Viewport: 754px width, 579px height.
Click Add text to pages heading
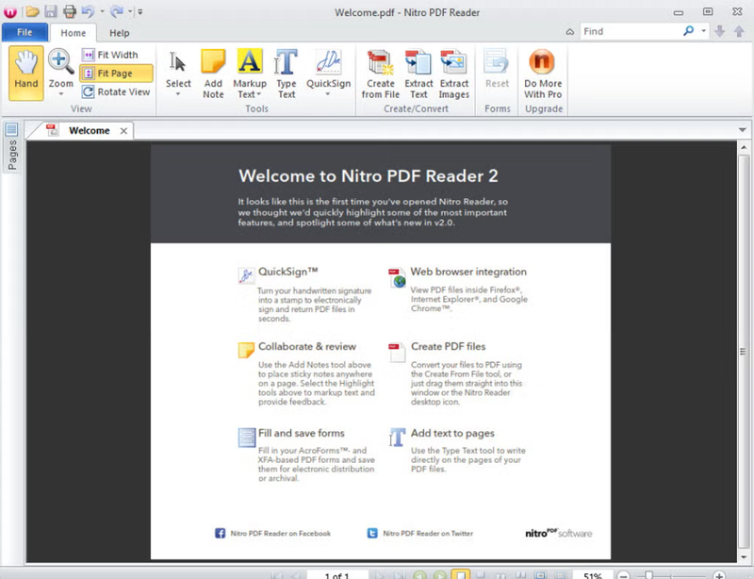[x=452, y=433]
